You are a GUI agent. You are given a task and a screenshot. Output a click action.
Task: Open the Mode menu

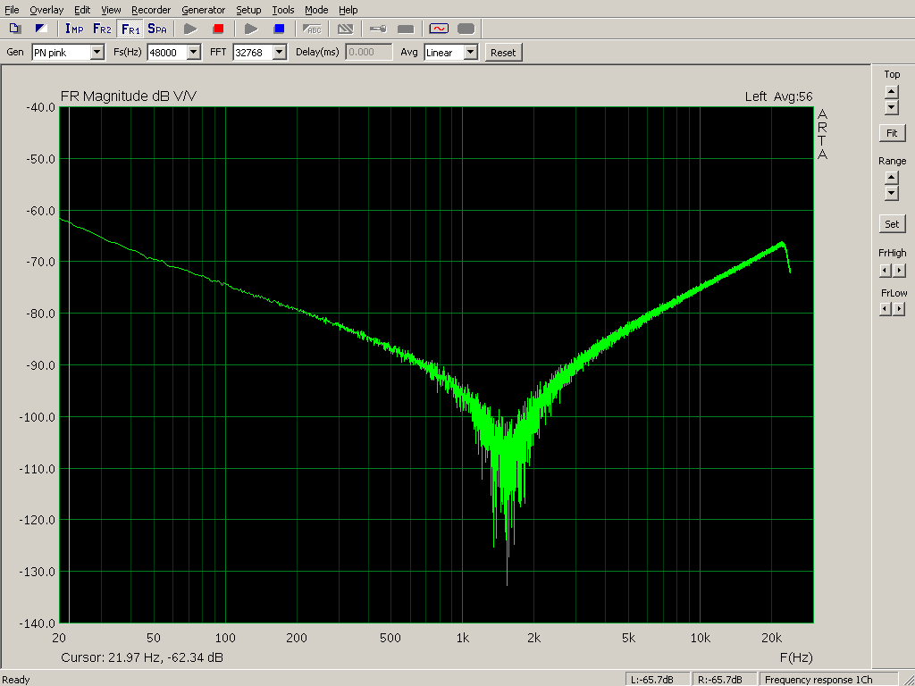[x=316, y=10]
